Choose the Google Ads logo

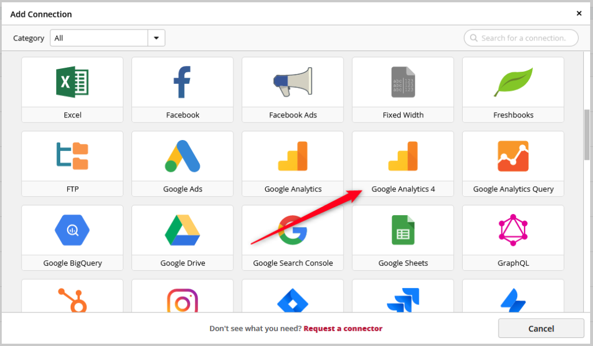[182, 156]
